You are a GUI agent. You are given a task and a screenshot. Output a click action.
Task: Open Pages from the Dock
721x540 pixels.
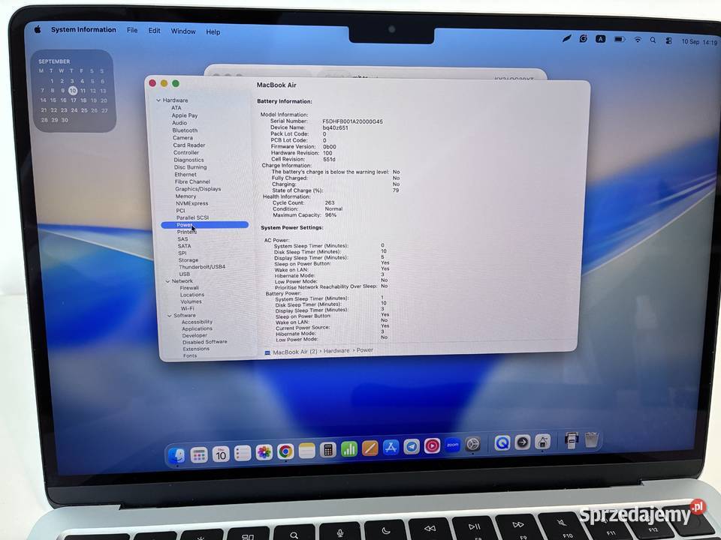pos(370,448)
